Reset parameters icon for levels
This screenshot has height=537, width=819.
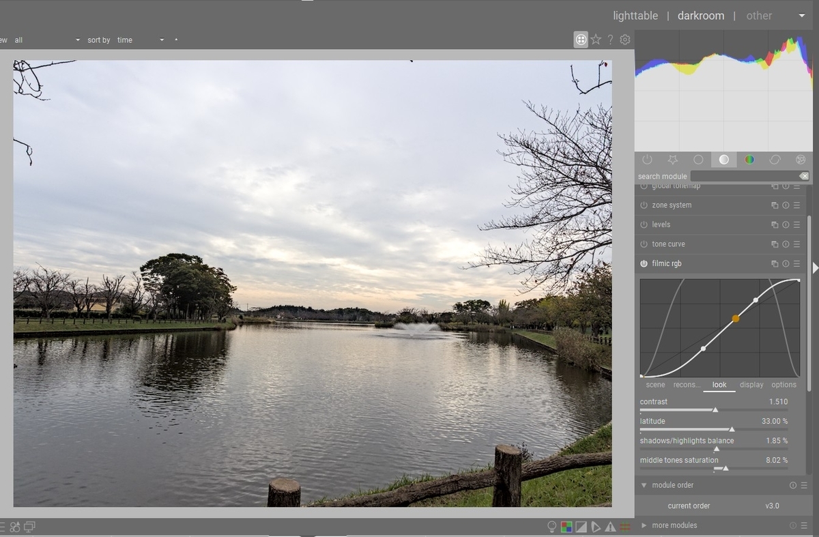coord(786,224)
